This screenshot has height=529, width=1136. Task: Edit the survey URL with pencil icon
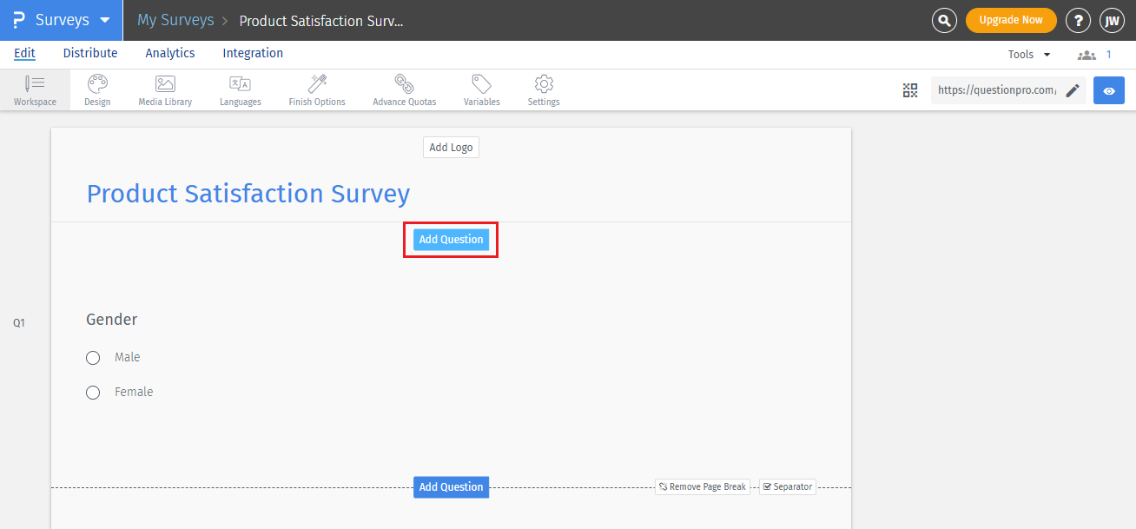click(x=1073, y=89)
